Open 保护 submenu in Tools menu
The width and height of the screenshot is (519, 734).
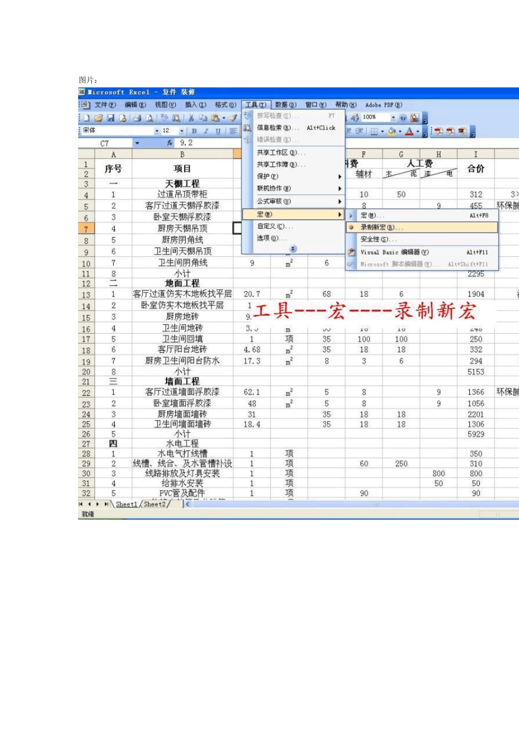(x=293, y=176)
